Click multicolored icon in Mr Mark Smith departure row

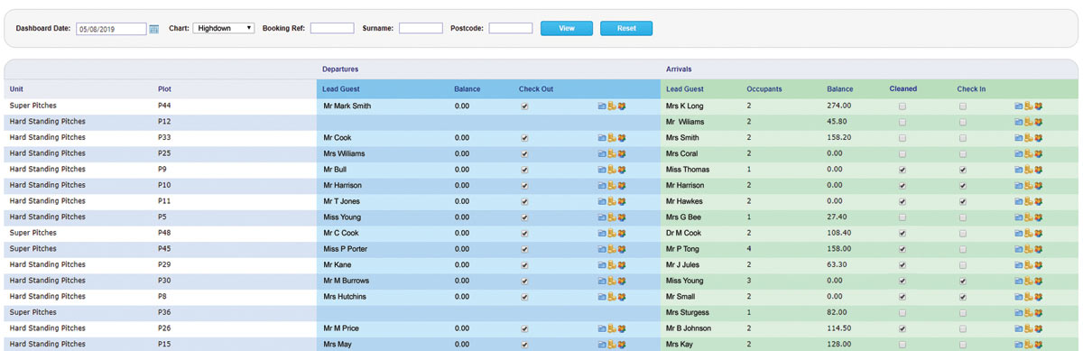coord(622,106)
